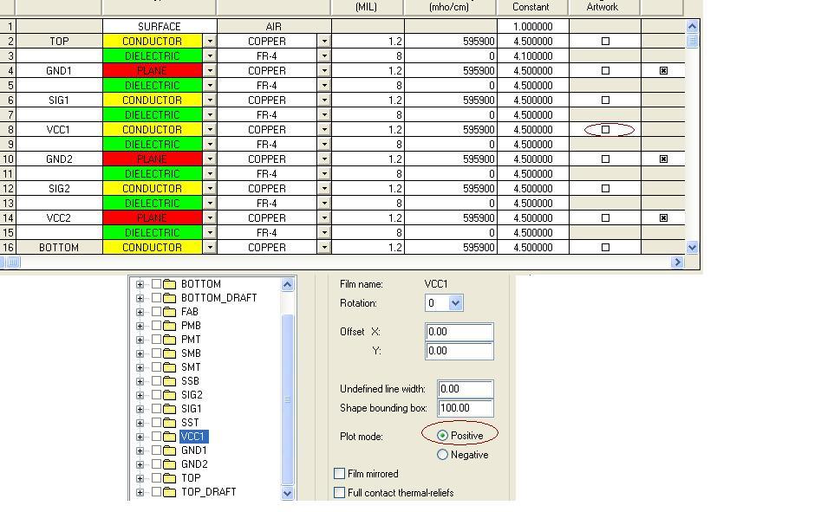Open the TOP layer type dropdown
Image resolution: width=834 pixels, height=512 pixels.
pyautogui.click(x=210, y=42)
